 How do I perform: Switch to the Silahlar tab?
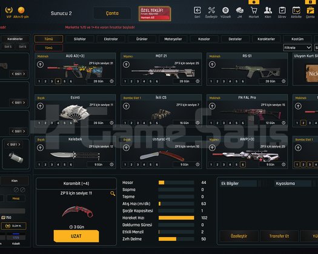tap(80, 39)
